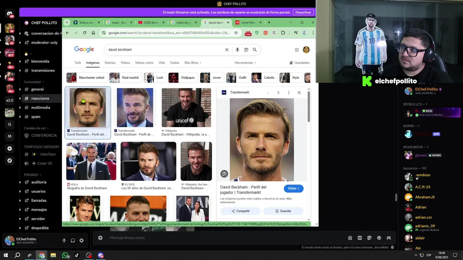
Task: Open TikTok from the Windows taskbar
Action: tap(77, 255)
